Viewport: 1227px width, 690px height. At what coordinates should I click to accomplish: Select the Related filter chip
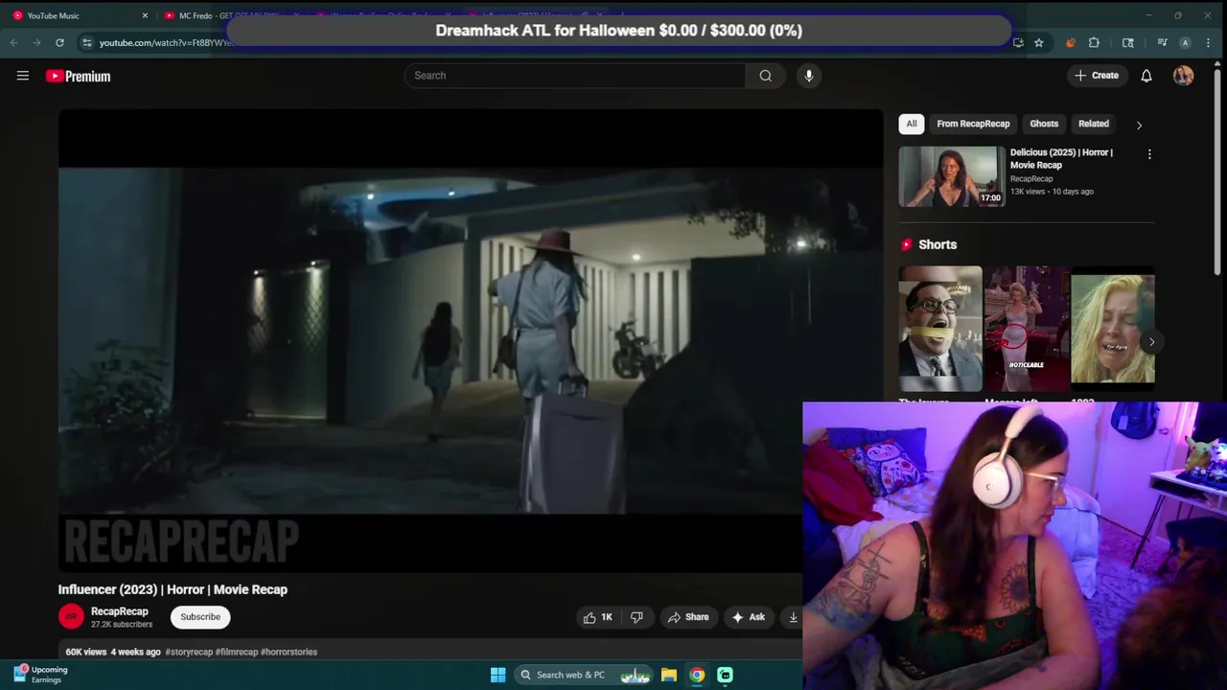[x=1094, y=124]
